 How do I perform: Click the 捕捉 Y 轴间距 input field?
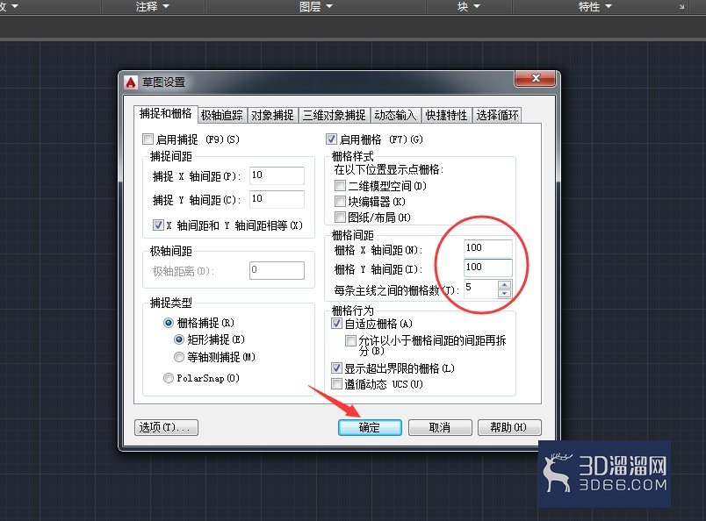point(277,199)
